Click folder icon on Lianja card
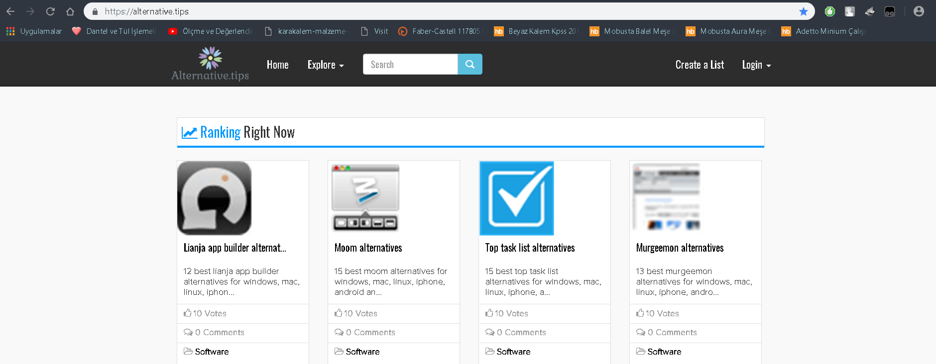This screenshot has width=936, height=364. click(188, 351)
